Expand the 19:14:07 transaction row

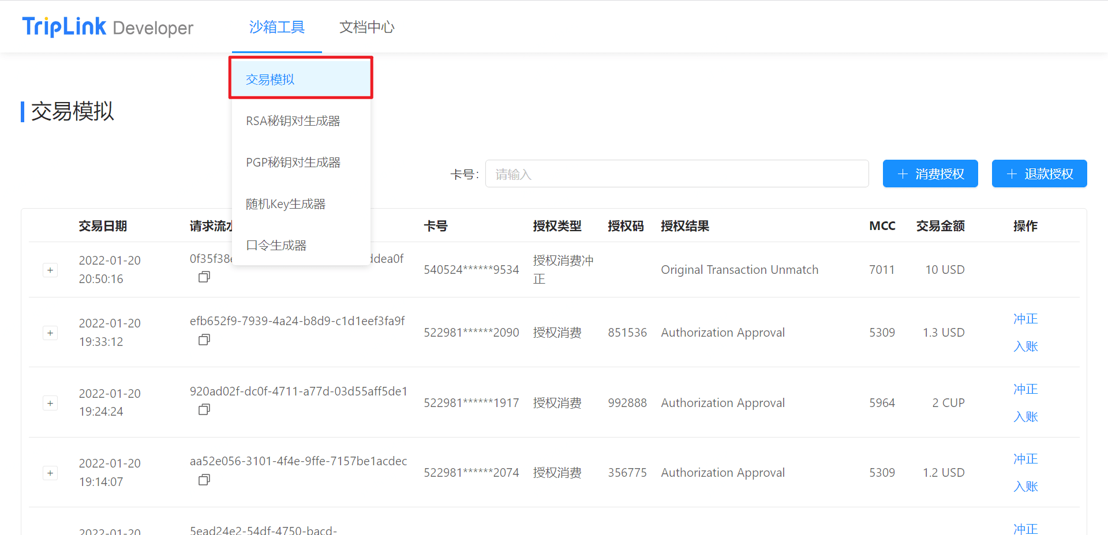50,473
